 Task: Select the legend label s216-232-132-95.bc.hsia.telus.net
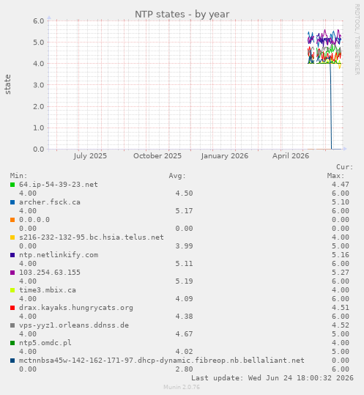pyautogui.click(x=92, y=237)
